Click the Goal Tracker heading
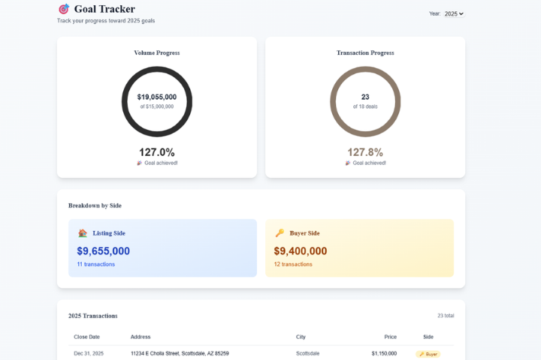Screen dimensions: 541x360 click(104, 9)
